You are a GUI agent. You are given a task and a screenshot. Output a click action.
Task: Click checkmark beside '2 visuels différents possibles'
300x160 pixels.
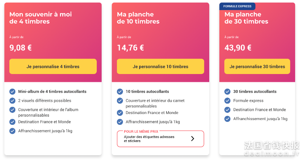[12, 101]
